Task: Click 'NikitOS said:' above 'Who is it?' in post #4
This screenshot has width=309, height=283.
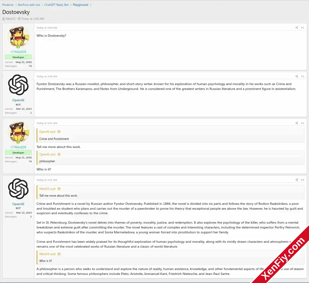Action: point(48,254)
